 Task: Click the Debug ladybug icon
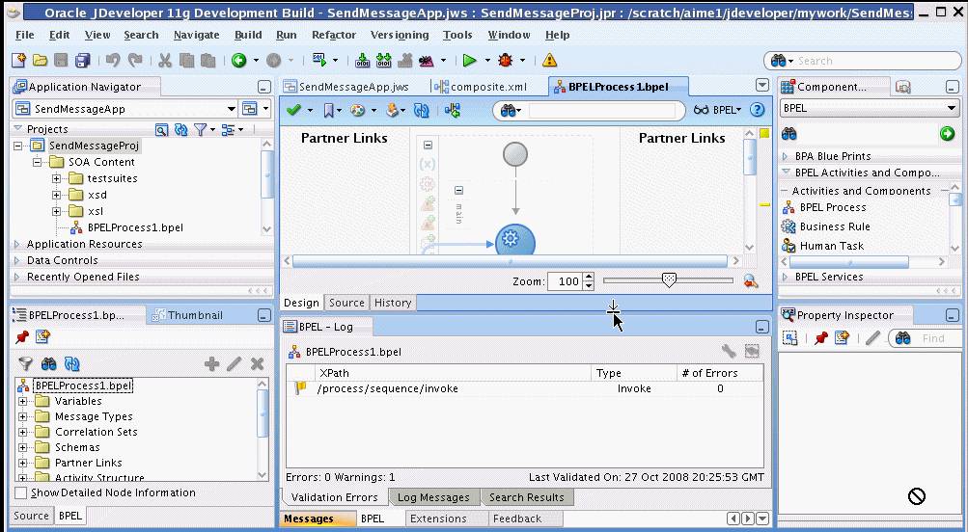(x=506, y=61)
